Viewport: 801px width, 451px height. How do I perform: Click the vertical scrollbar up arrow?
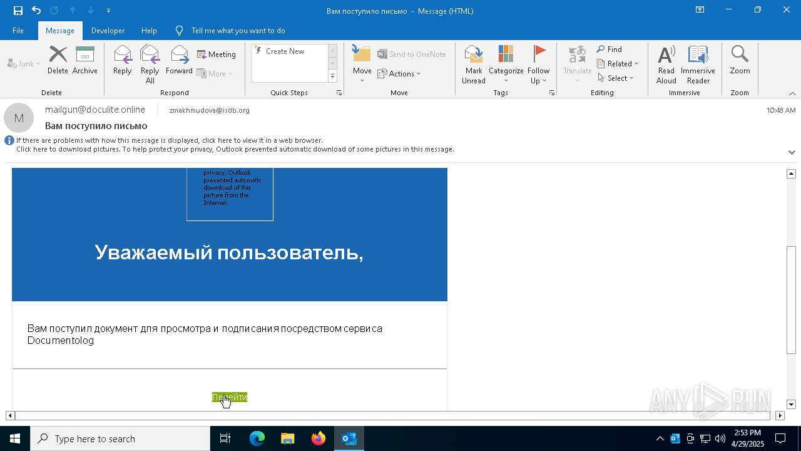[x=791, y=174]
